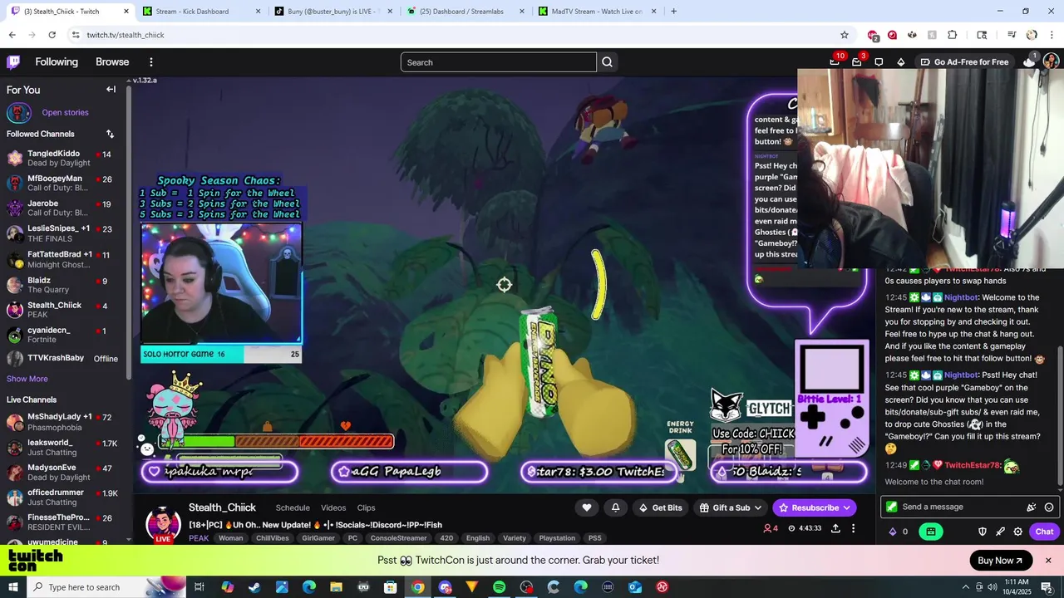
Task: Dismiss the TwitchCon banner
Action: pyautogui.click(x=1048, y=561)
